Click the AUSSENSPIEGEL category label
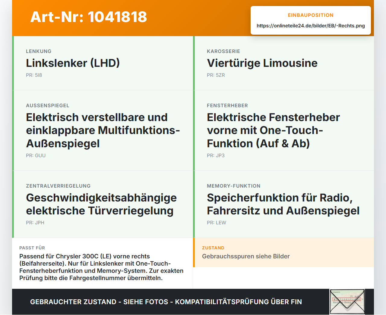Image resolution: width=386 pixels, height=315 pixels. 48,105
